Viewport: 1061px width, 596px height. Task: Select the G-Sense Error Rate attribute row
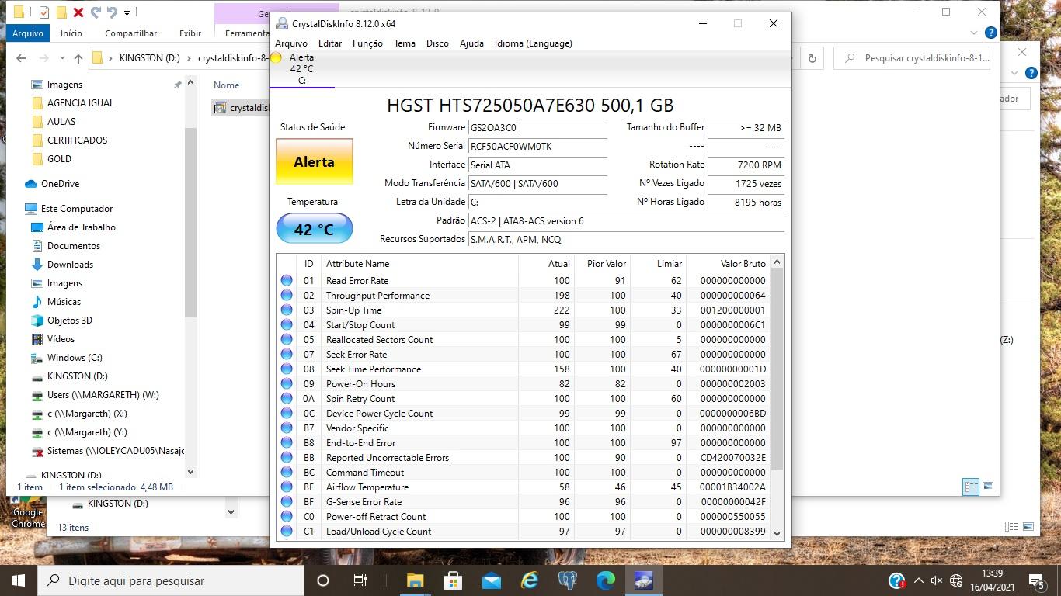click(x=524, y=502)
